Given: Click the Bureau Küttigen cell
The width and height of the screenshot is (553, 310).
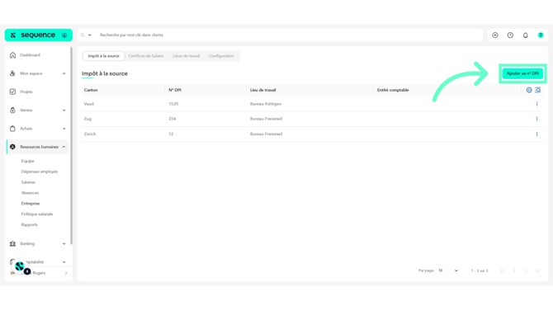Looking at the screenshot, I should (266, 104).
